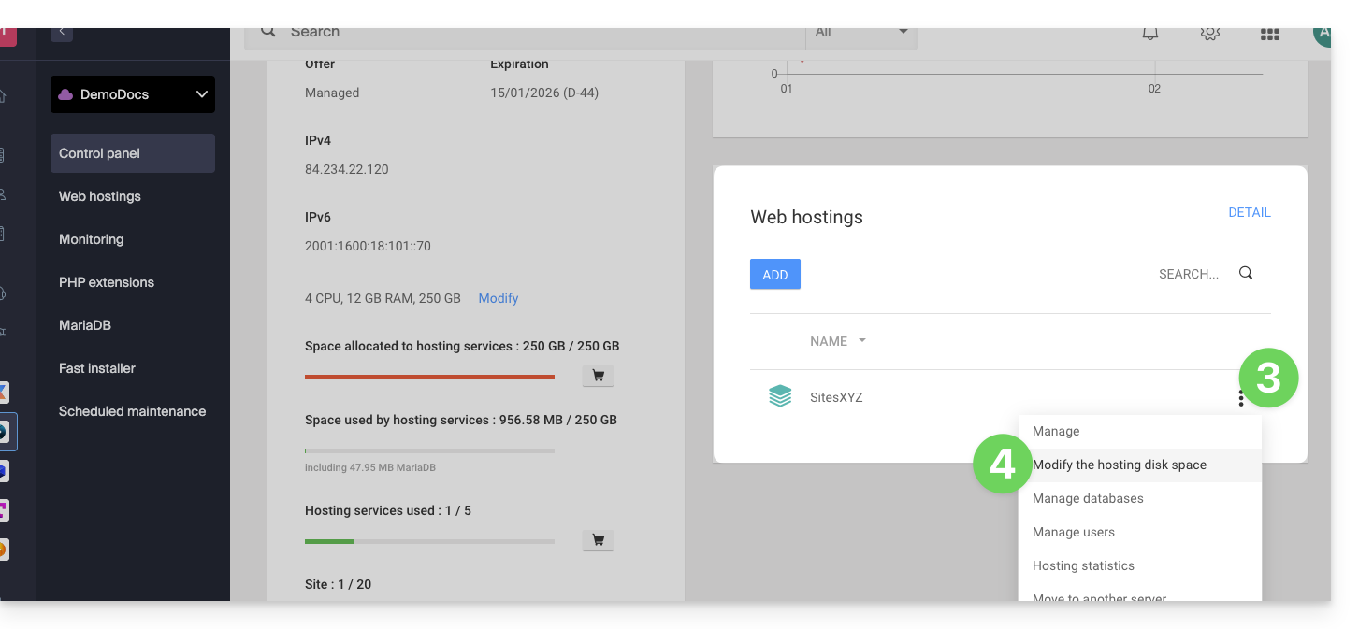Click cart icon beside allocated space bar
This screenshot has height=629, width=1359.
pyautogui.click(x=598, y=376)
